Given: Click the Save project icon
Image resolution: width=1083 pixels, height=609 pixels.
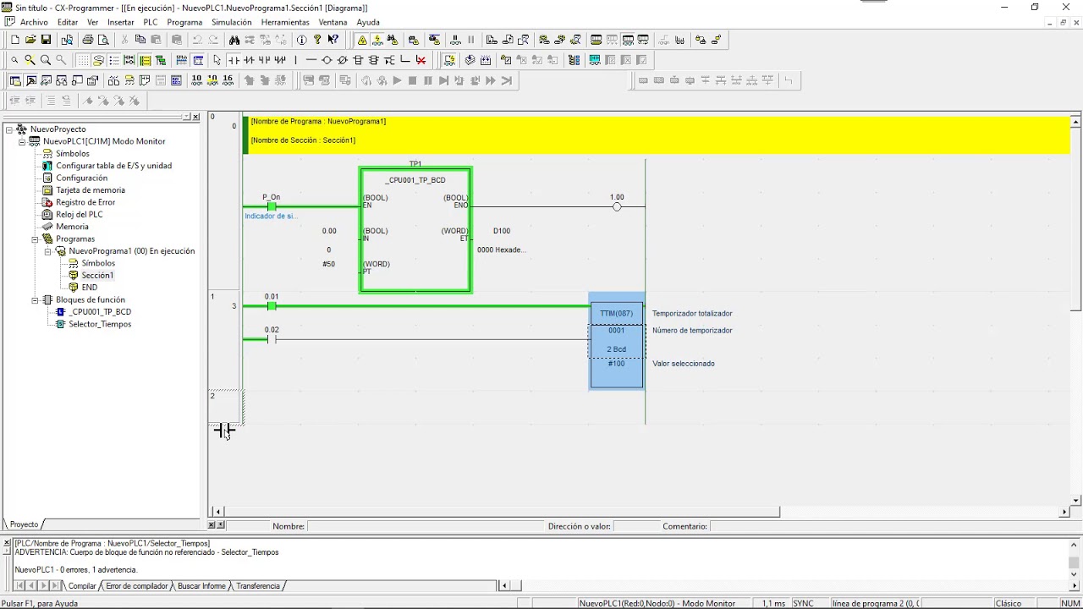Looking at the screenshot, I should (x=46, y=40).
